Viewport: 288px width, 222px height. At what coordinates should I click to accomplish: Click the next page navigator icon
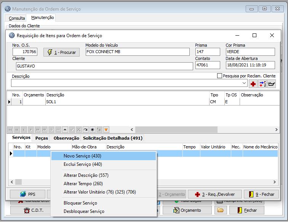(x=38, y=130)
